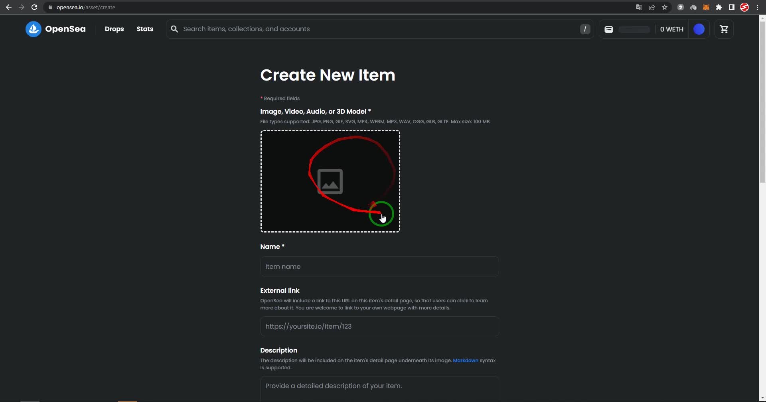Open the Markdown syntax link

coord(465,361)
